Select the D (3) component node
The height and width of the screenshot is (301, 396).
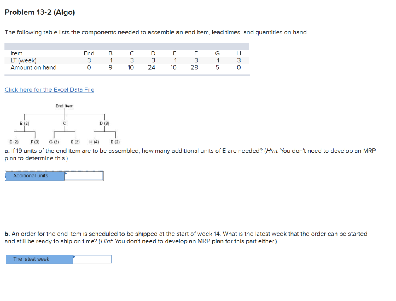(104, 122)
